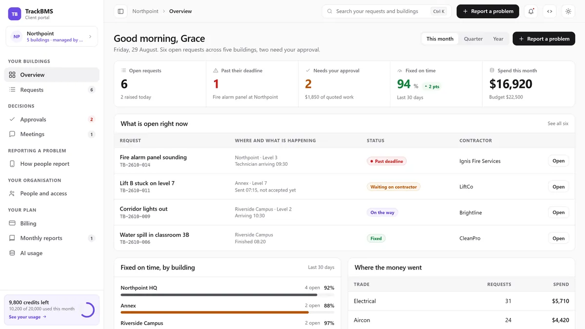The image size is (585, 329).
Task: Click the Brightline contractor name
Action: click(x=470, y=213)
